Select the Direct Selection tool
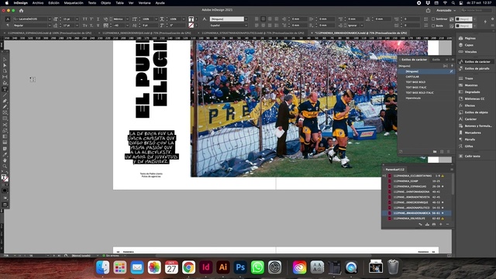 point(5,65)
